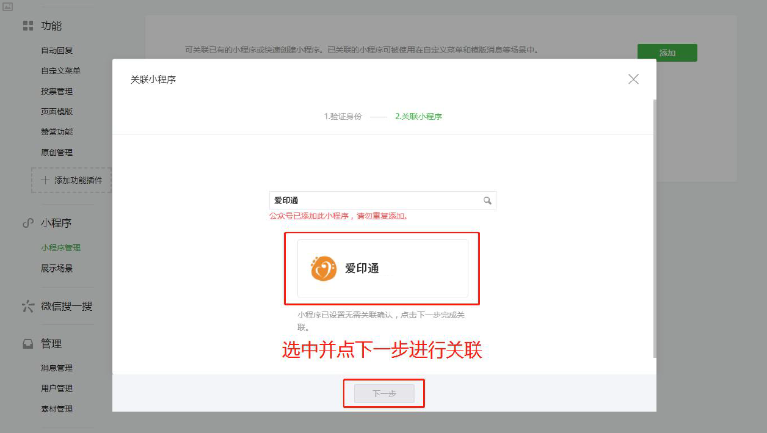Open 自动回复 in the sidebar
Viewport: 767px width, 433px height.
point(57,51)
